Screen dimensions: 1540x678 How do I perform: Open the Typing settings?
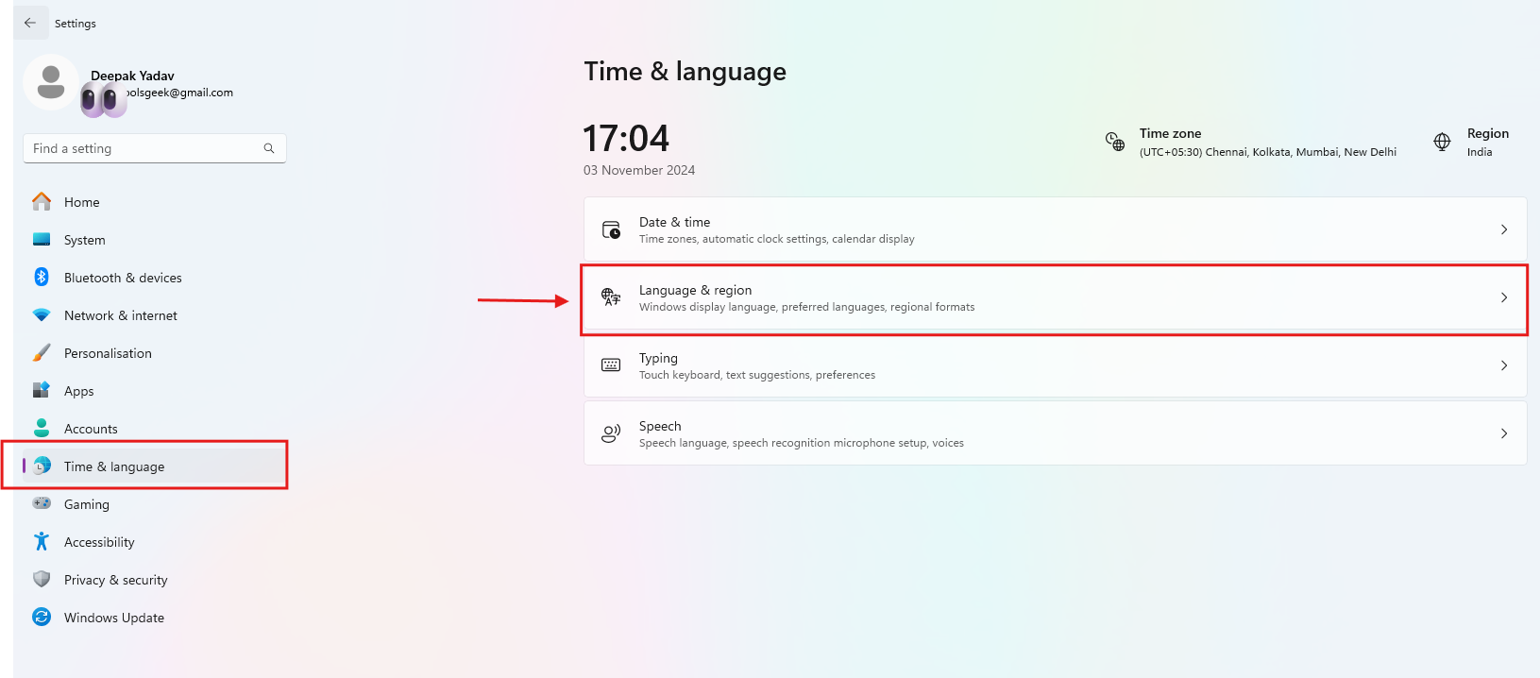[x=1055, y=365]
